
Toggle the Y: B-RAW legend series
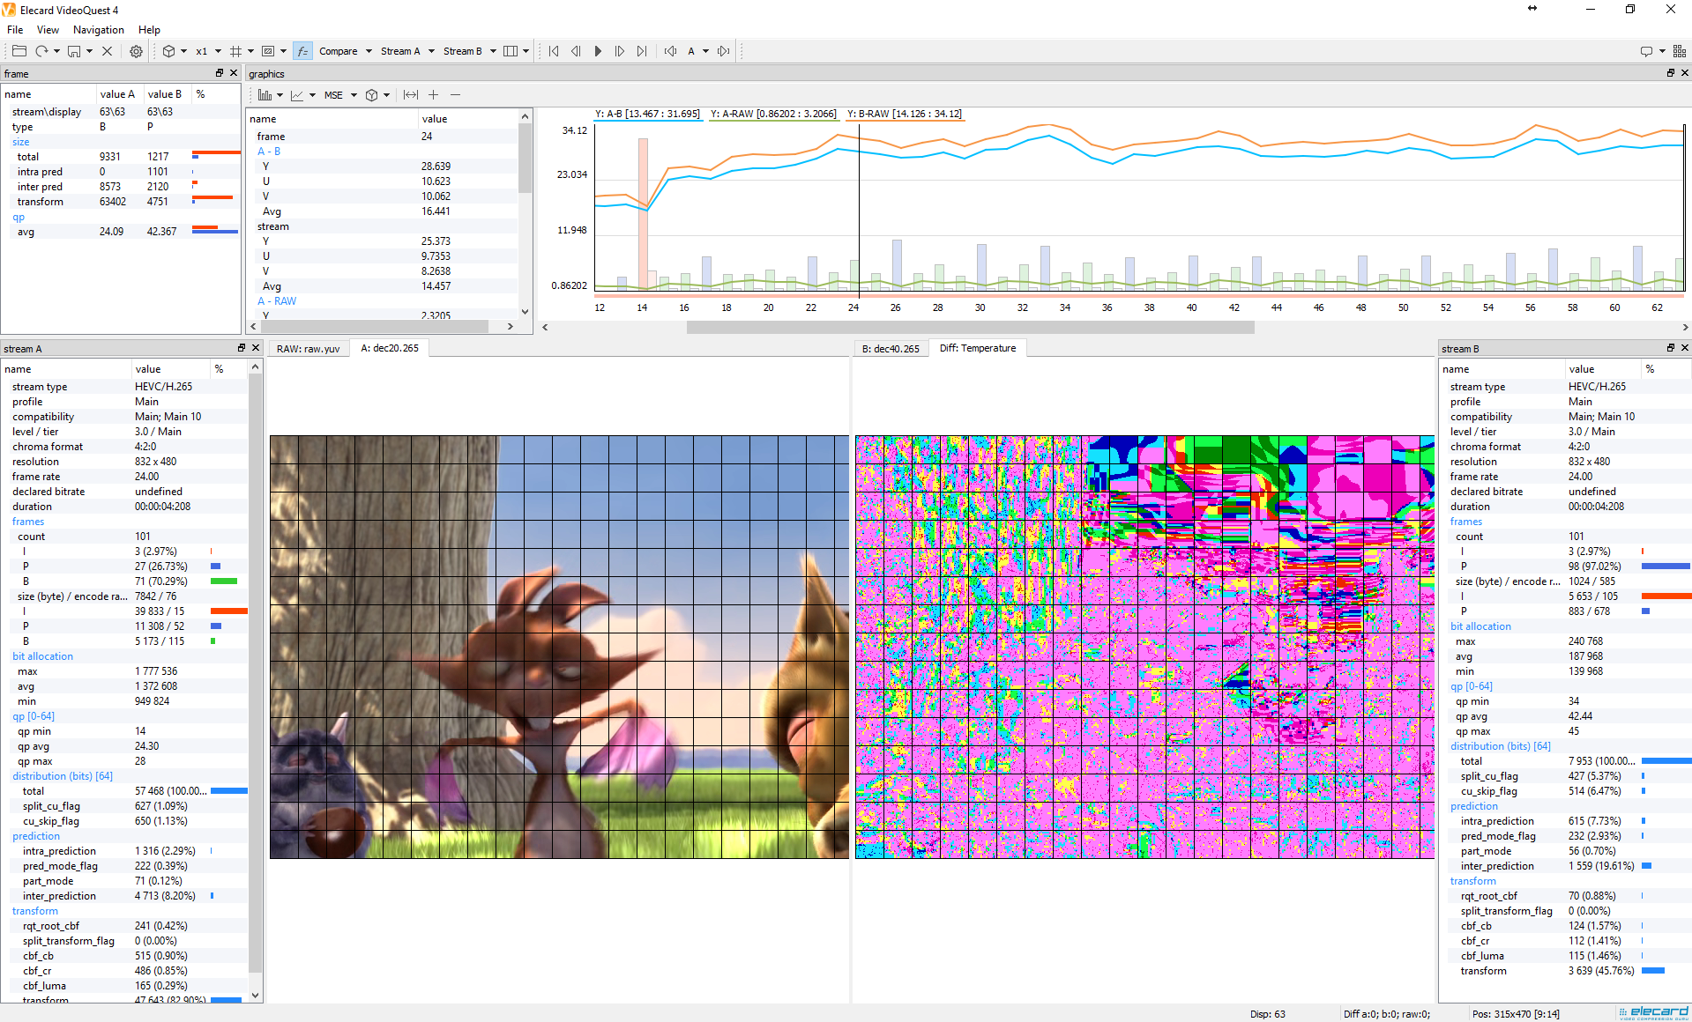point(905,114)
